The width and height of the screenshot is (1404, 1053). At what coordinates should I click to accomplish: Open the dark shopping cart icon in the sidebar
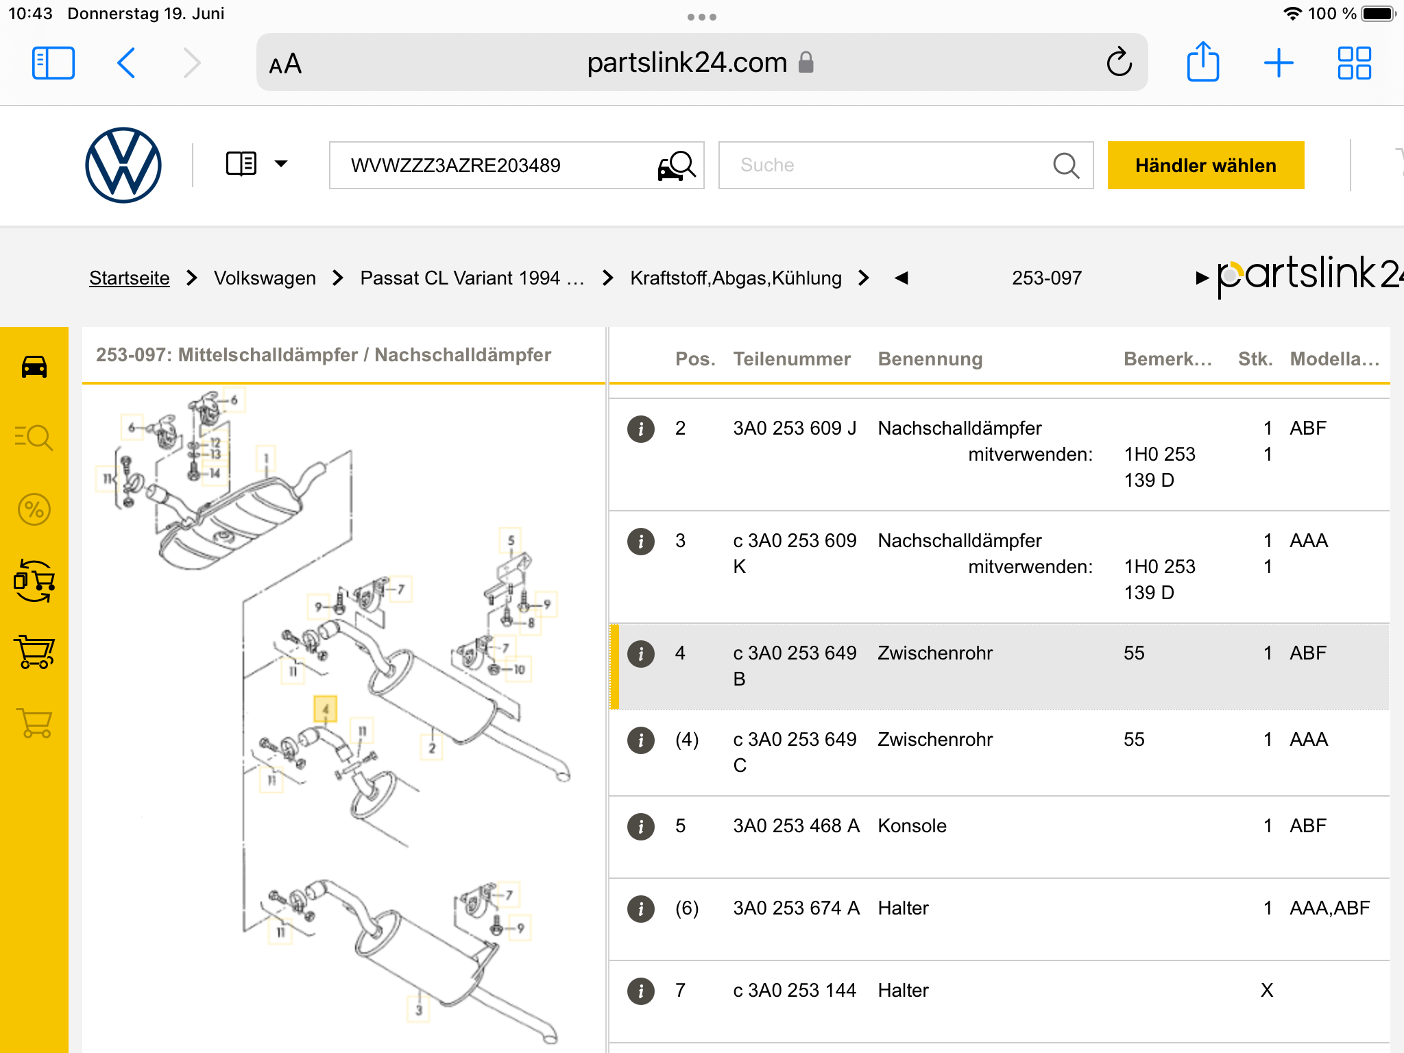(34, 651)
